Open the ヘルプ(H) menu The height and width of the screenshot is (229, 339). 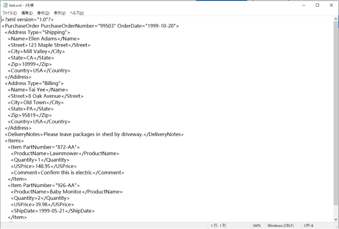[x=77, y=13]
